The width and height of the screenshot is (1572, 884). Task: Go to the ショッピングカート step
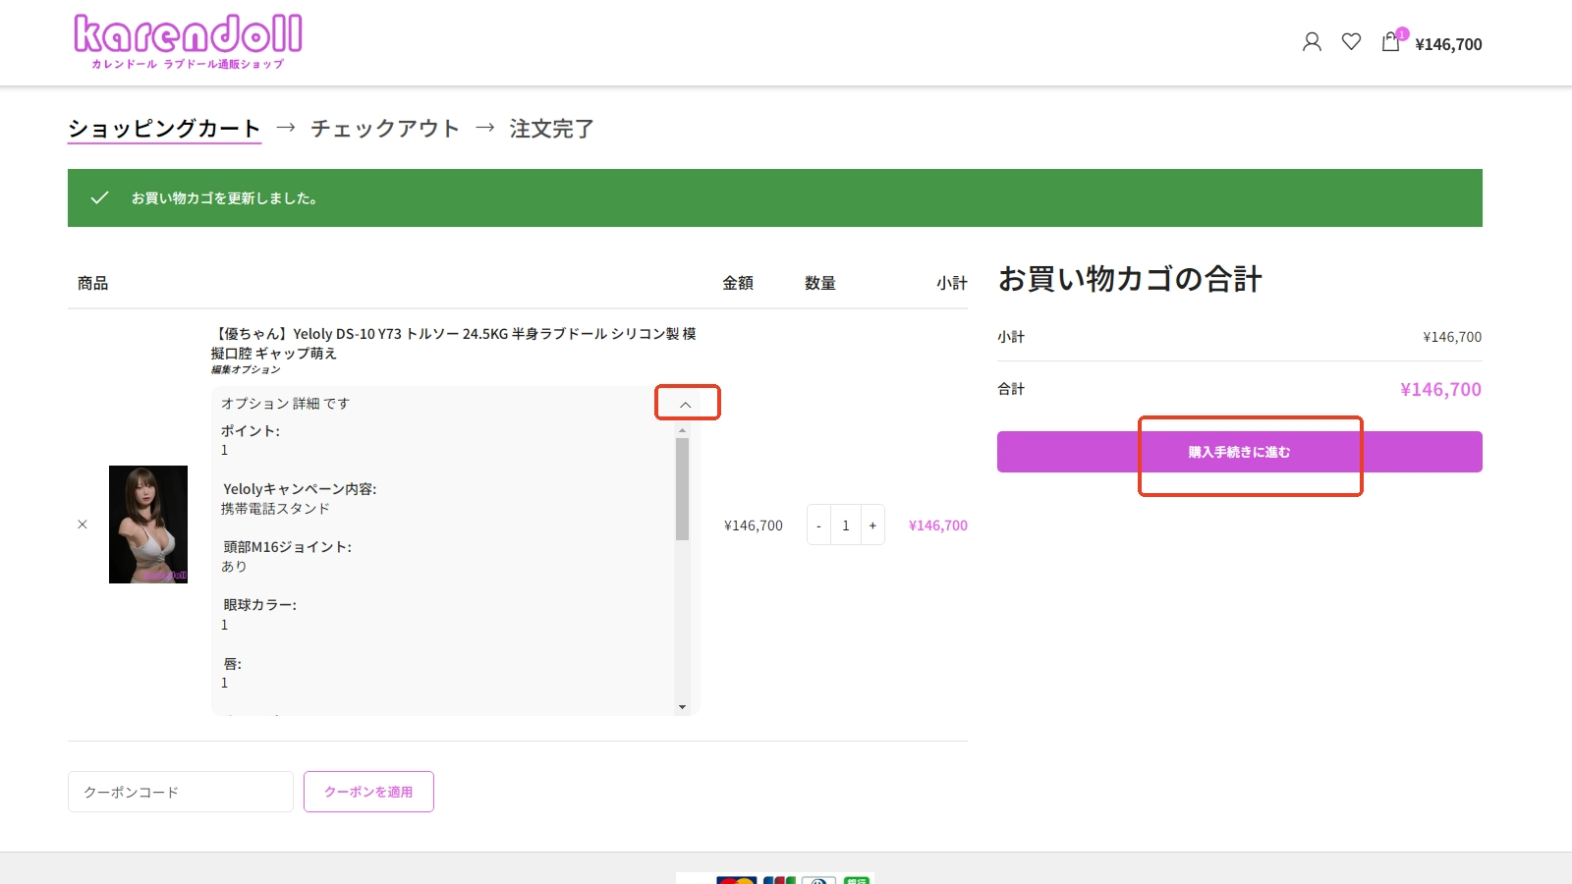click(x=164, y=129)
